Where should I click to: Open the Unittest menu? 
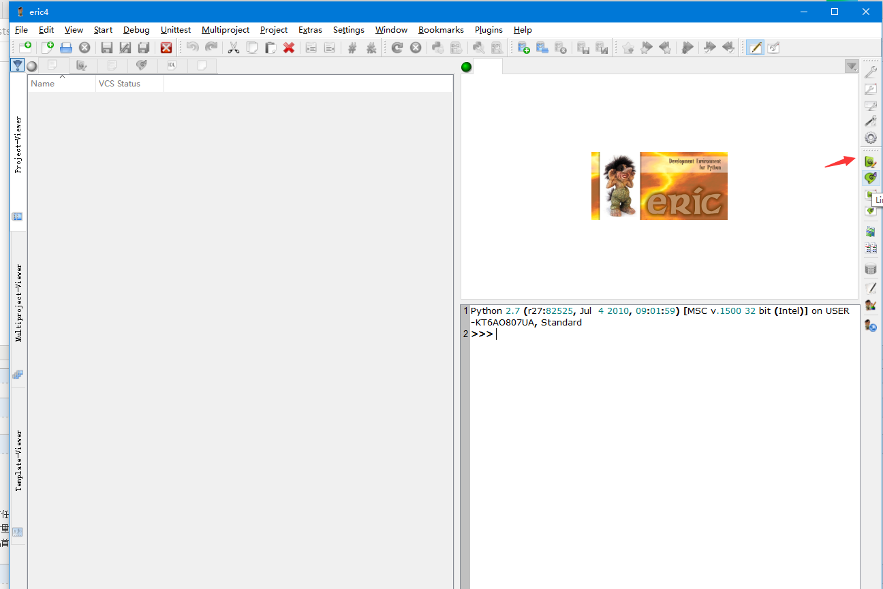176,30
